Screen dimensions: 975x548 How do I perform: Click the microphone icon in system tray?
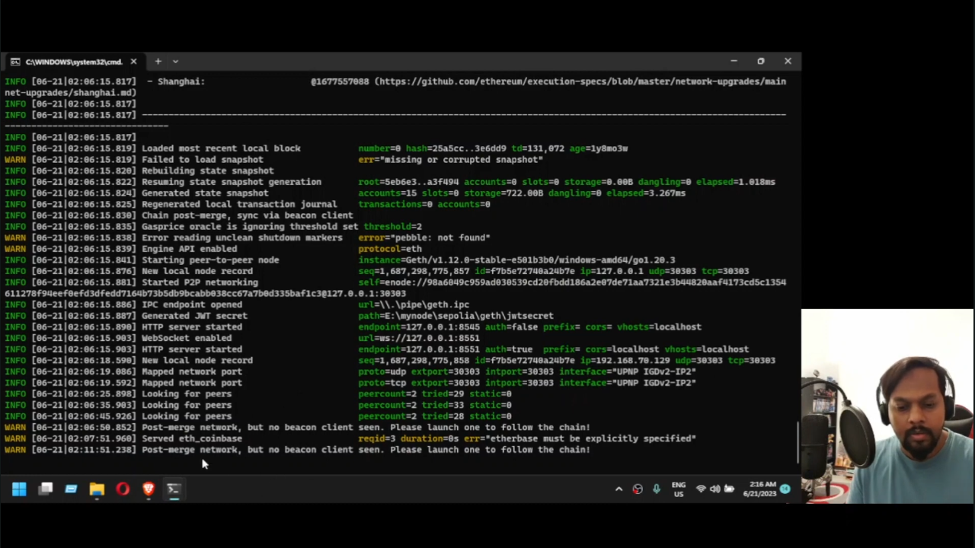(656, 489)
